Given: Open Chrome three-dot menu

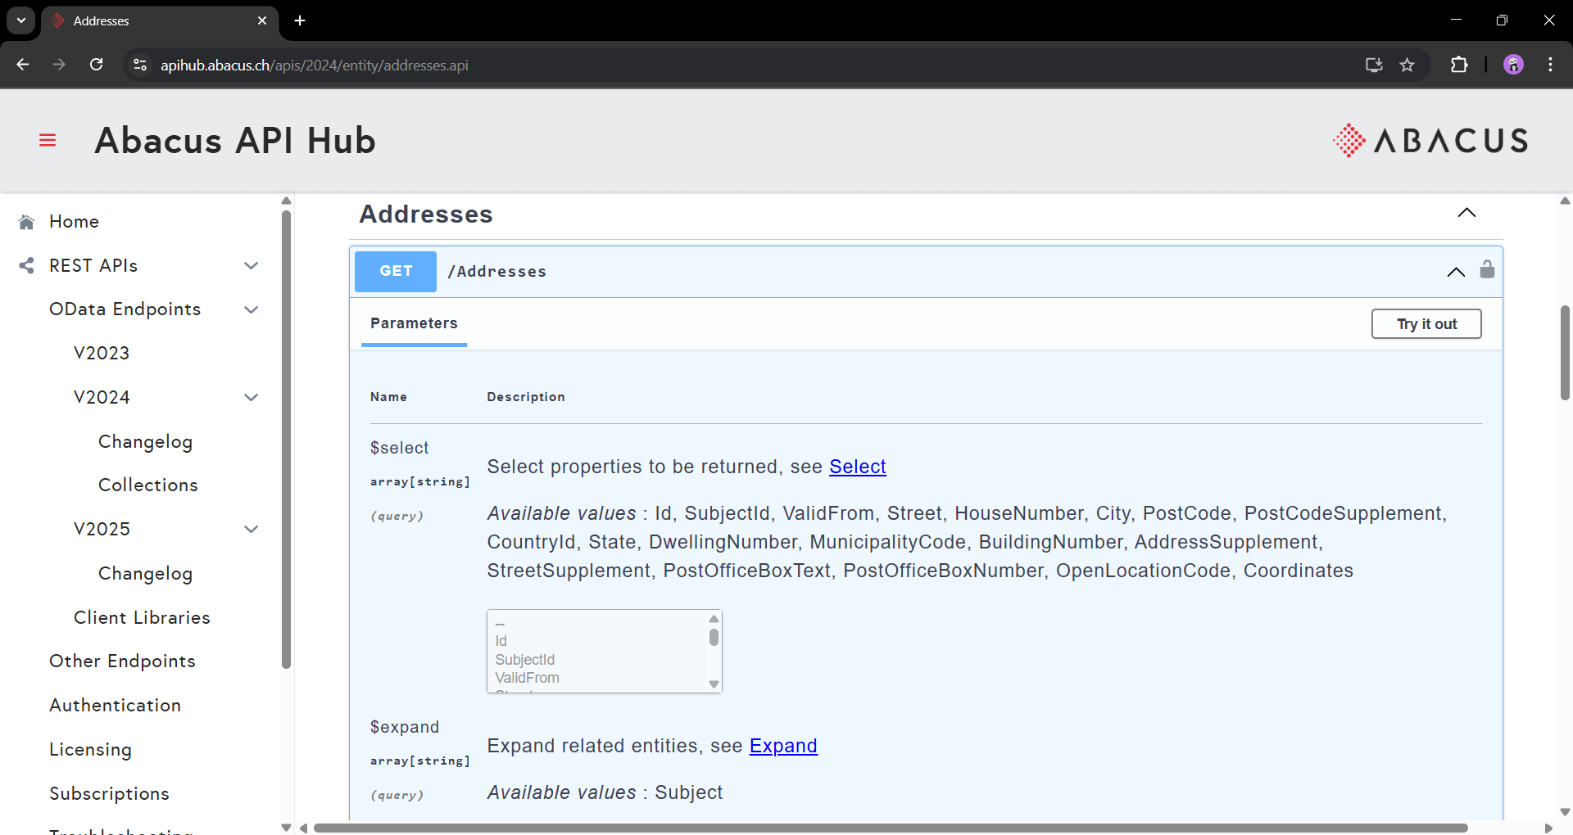Looking at the screenshot, I should (1550, 65).
